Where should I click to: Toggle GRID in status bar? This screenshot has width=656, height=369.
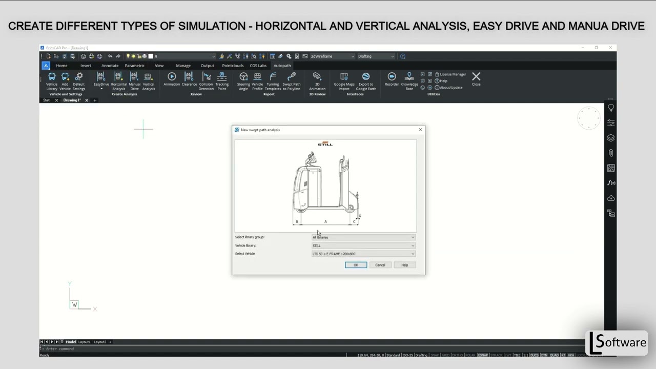click(x=446, y=355)
